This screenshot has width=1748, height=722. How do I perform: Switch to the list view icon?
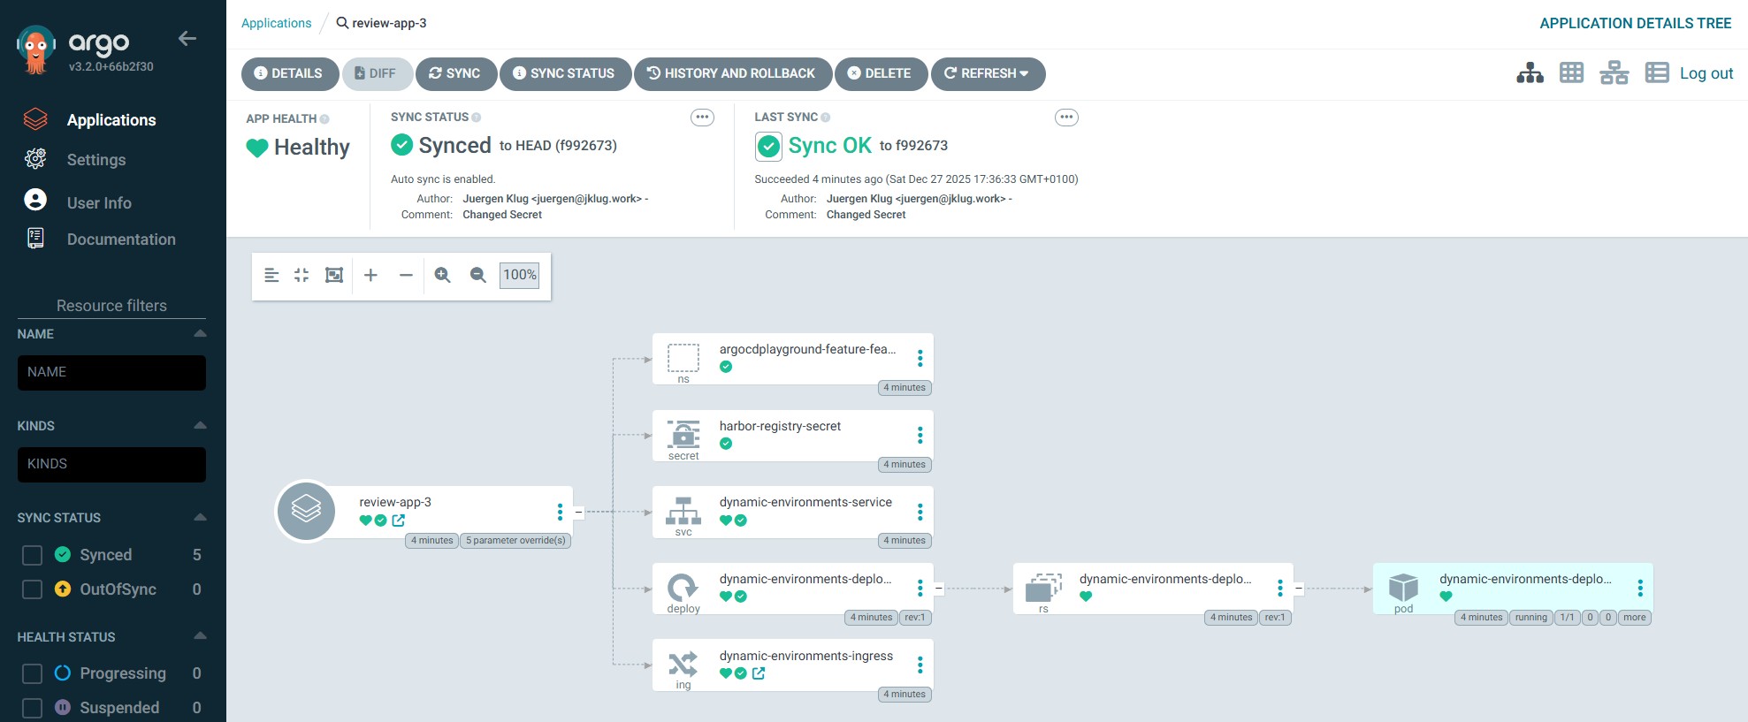pyautogui.click(x=1656, y=72)
